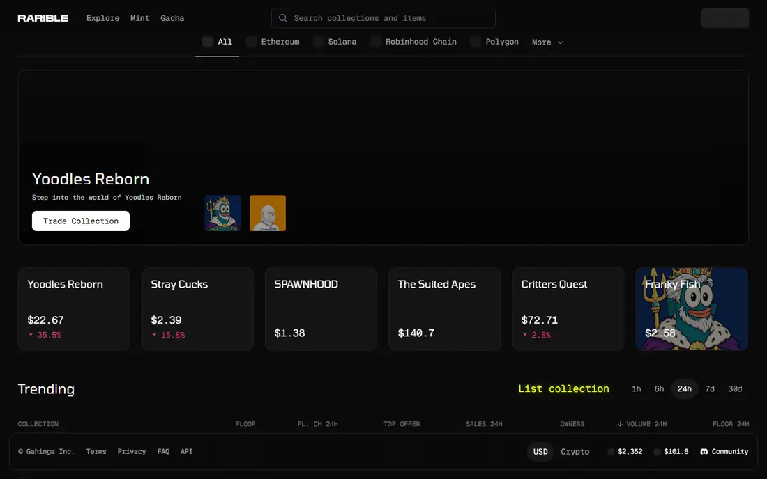Open the More chains dropdown
Viewport: 767px width, 479px height.
547,42
